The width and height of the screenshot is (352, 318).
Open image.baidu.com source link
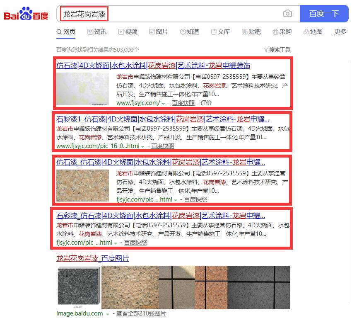tap(80, 313)
